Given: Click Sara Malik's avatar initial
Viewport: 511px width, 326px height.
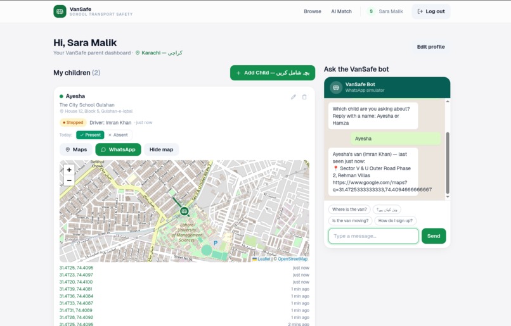Looking at the screenshot, I should 371,11.
